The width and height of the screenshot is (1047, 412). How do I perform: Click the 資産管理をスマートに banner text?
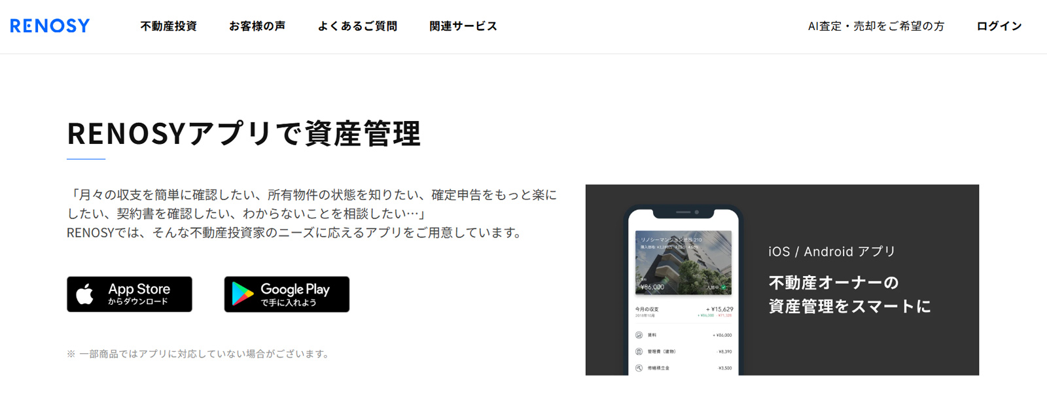click(849, 306)
